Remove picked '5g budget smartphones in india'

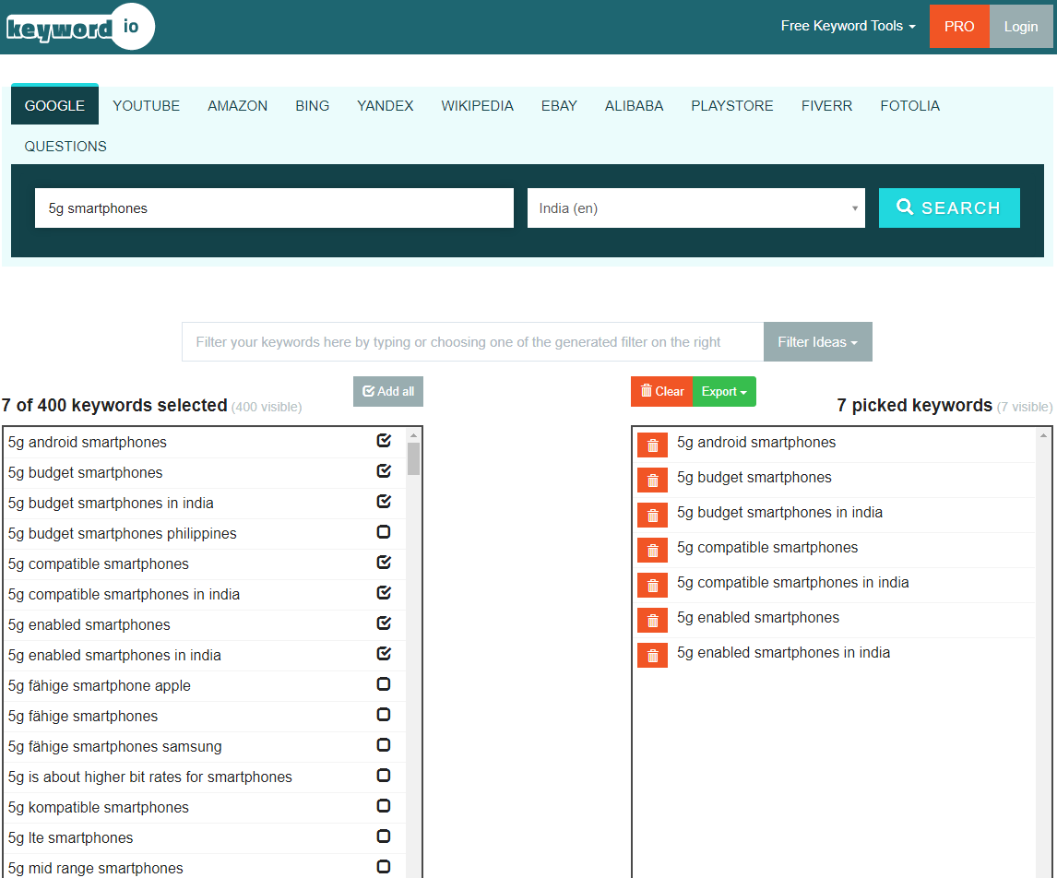click(x=652, y=515)
